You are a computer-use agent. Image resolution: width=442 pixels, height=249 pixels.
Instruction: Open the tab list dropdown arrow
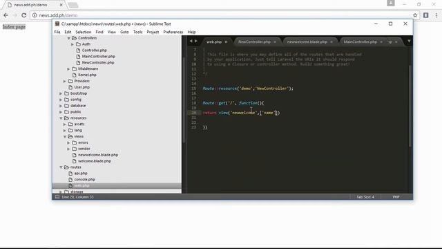[x=409, y=41]
